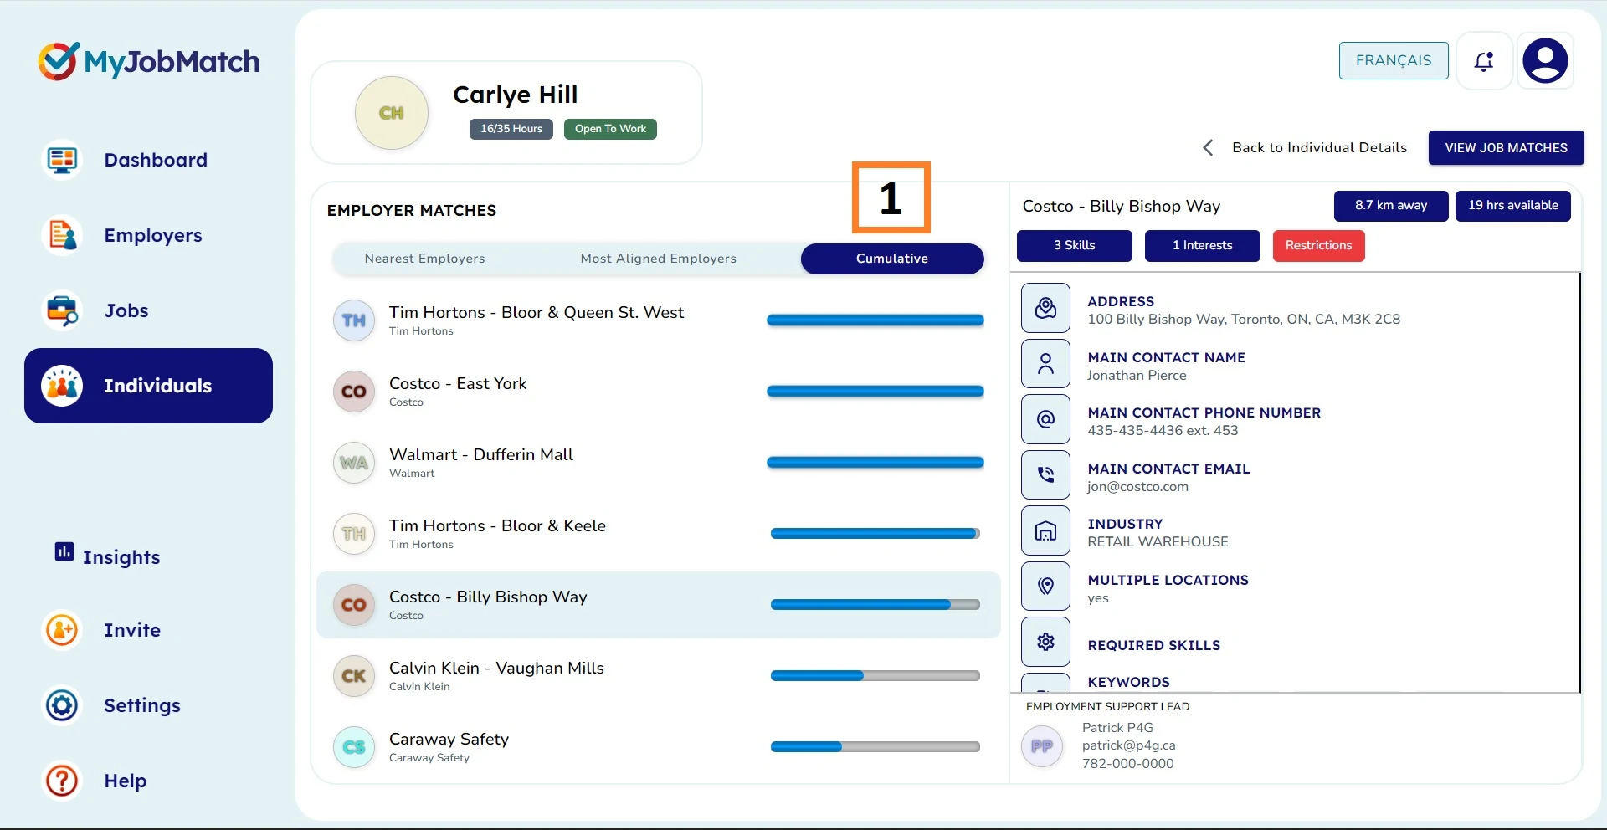Click the details panel vertical scrollbar
Viewport: 1607px width, 830px height.
(1579, 482)
